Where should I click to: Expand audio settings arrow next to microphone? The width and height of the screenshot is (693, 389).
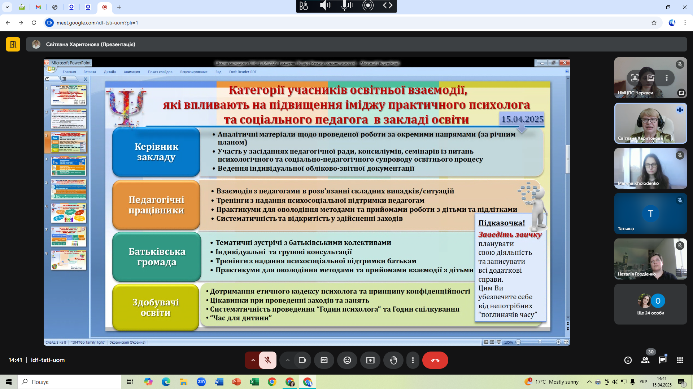[x=253, y=360]
